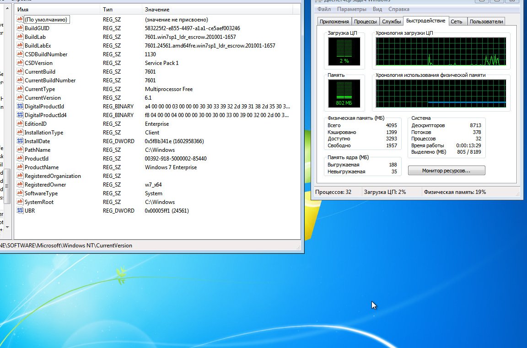This screenshot has height=348, width=527.
Task: Click the BuildGUID value 583225f2-e855-4497
Action: point(192,28)
